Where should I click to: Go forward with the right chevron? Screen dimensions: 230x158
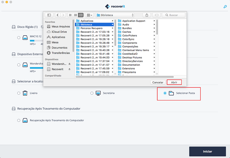pyautogui.click(x=63, y=15)
